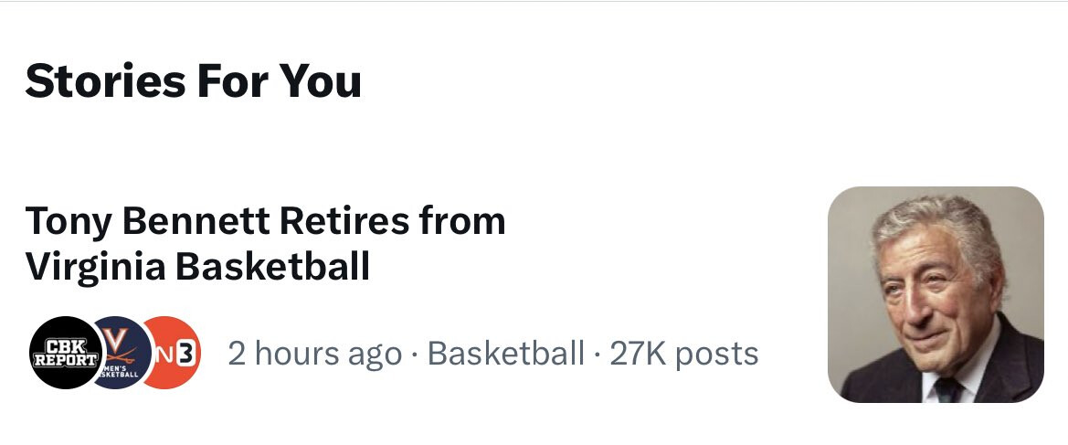1068x445 pixels.
Task: Click the word Tony in headline
Action: tap(67, 221)
